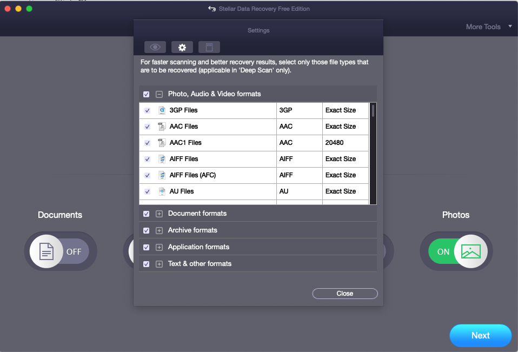Click the 3GP Files file icon

point(162,110)
